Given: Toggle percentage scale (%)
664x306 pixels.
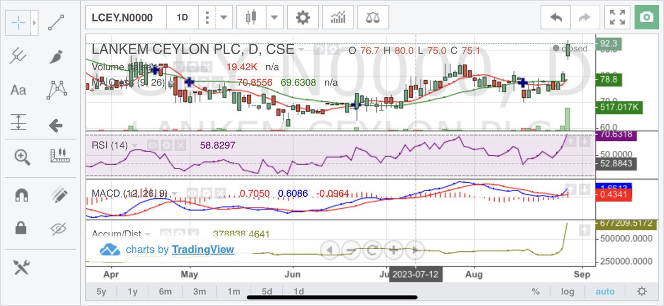Looking at the screenshot, I should point(536,292).
